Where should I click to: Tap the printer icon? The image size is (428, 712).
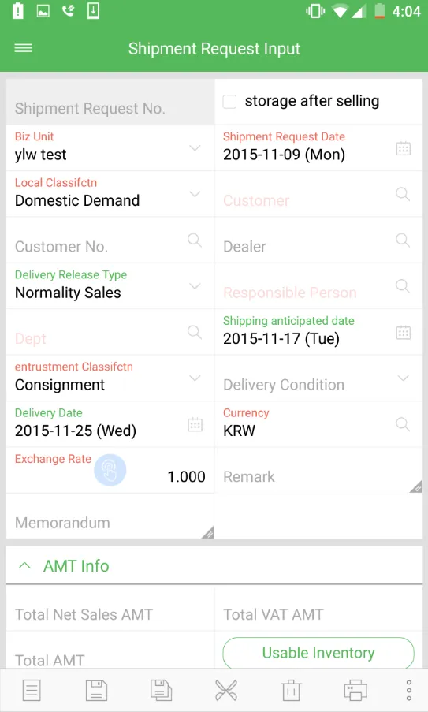pos(355,691)
